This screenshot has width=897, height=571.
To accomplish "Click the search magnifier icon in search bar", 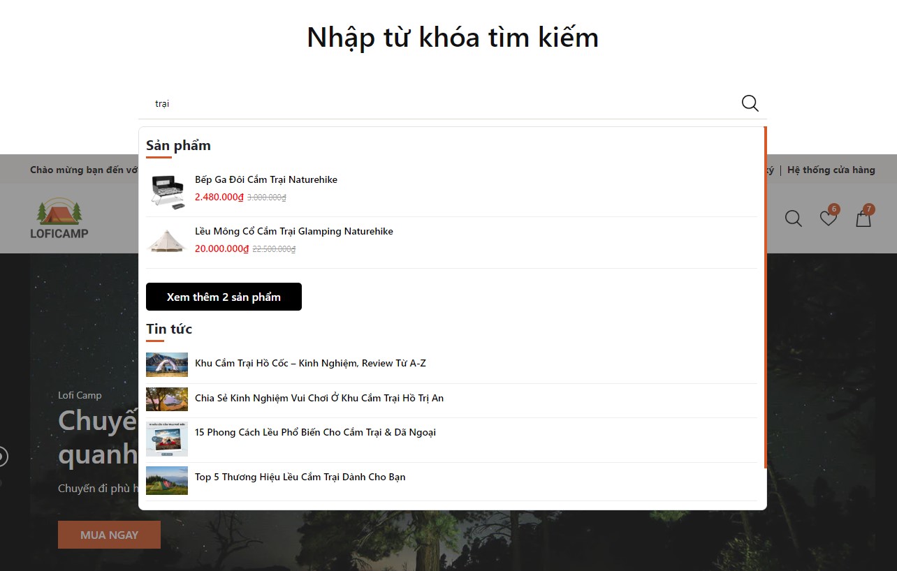I will [x=750, y=103].
